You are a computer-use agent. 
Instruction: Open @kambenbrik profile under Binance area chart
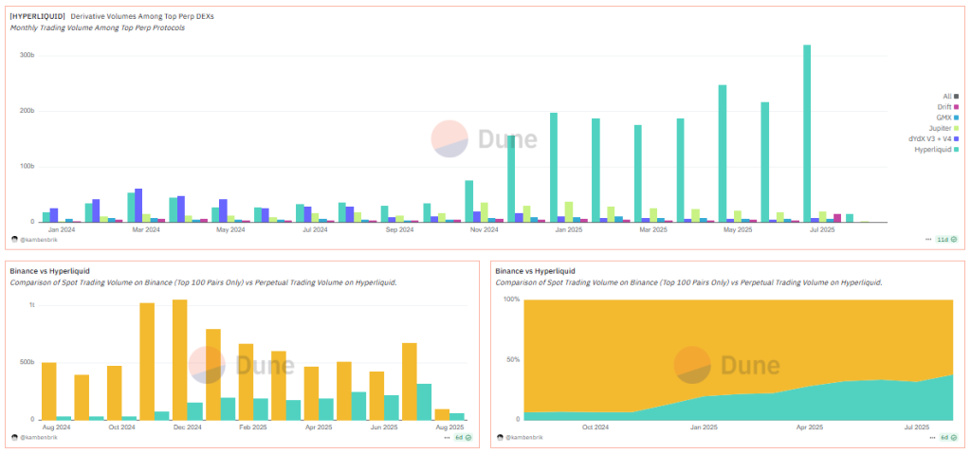tap(522, 437)
